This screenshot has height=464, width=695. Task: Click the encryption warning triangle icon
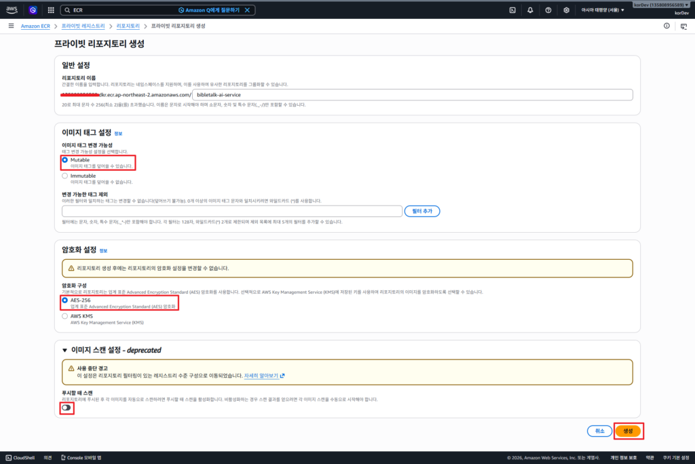tap(71, 268)
